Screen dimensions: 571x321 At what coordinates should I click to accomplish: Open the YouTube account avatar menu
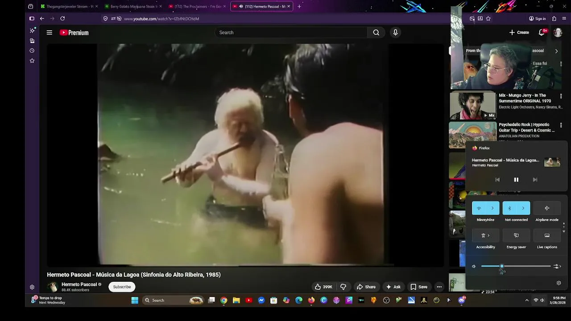coord(558,33)
